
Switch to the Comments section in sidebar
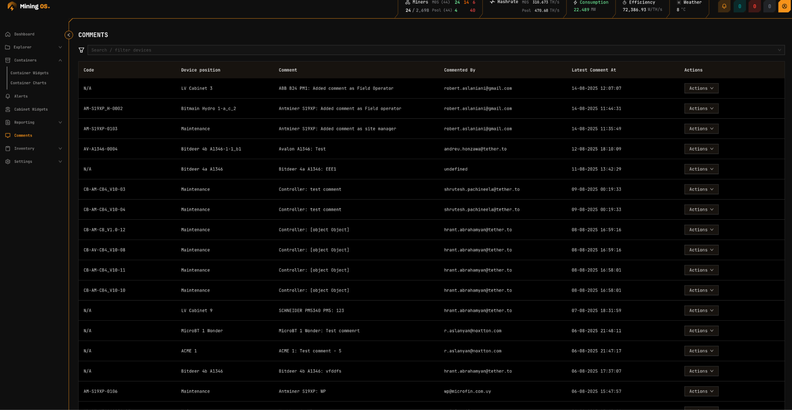[23, 135]
